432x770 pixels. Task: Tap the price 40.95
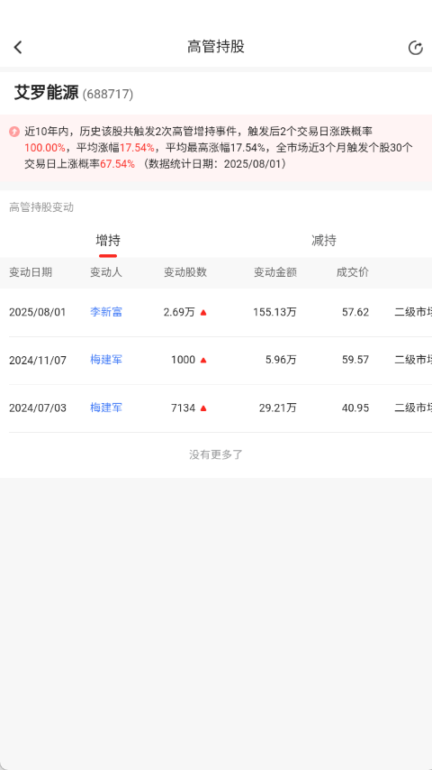[x=355, y=408]
